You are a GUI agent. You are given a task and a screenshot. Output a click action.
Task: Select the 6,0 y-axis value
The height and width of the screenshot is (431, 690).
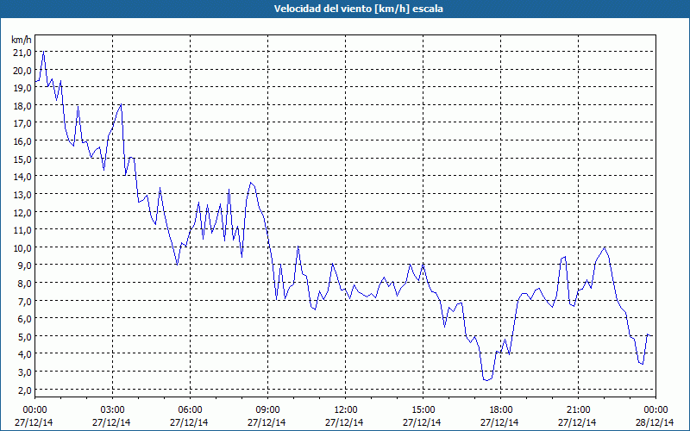coord(25,319)
